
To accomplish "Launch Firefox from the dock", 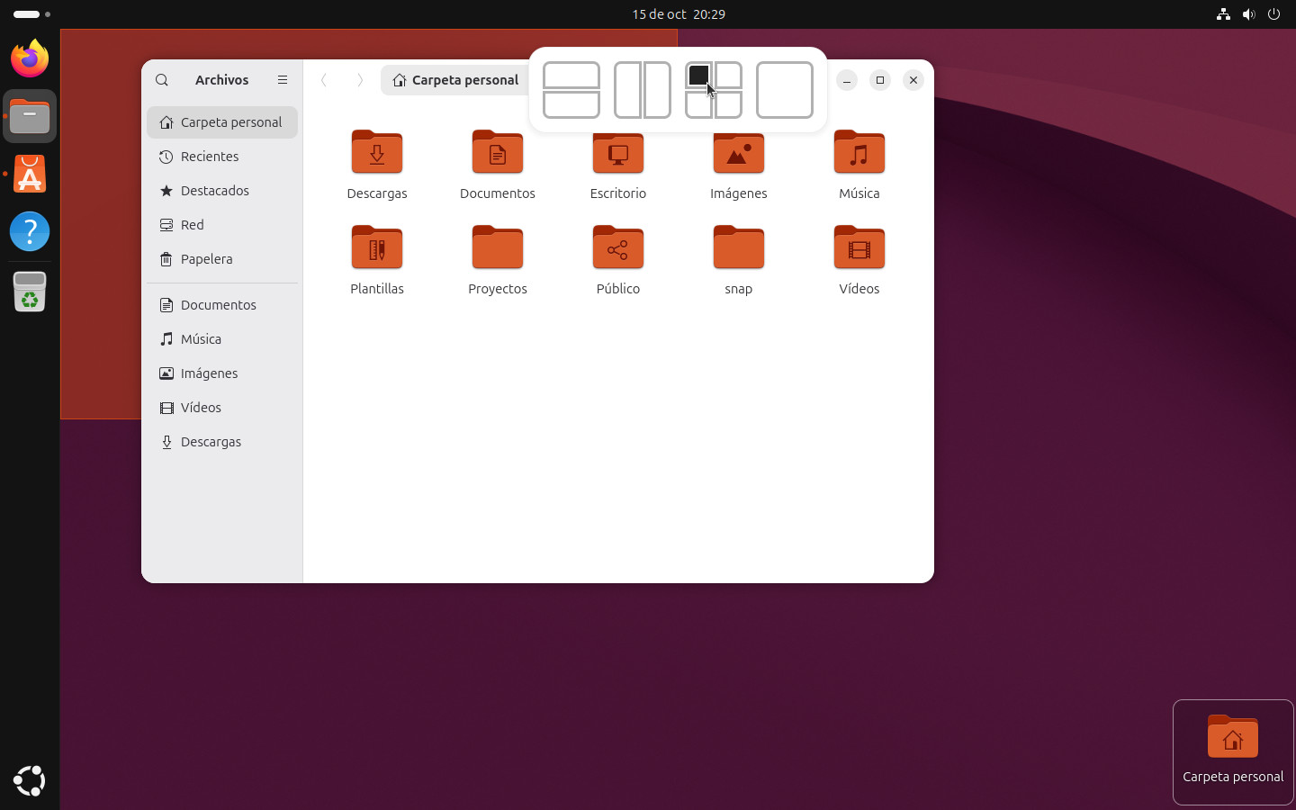I will (30, 58).
